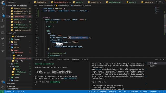Click the compare changes editor icon

pyautogui.click(x=157, y=2)
